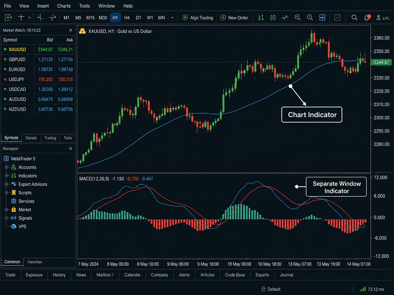394x295 pixels.
Task: Open the Insert menu
Action: [43, 6]
